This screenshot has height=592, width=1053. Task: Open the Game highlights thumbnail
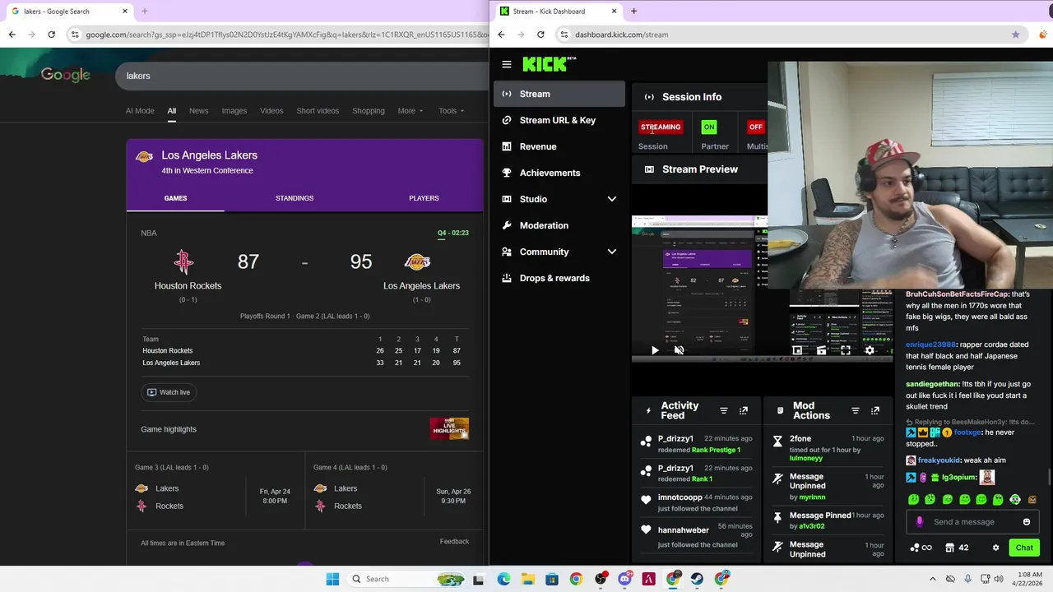click(x=449, y=428)
